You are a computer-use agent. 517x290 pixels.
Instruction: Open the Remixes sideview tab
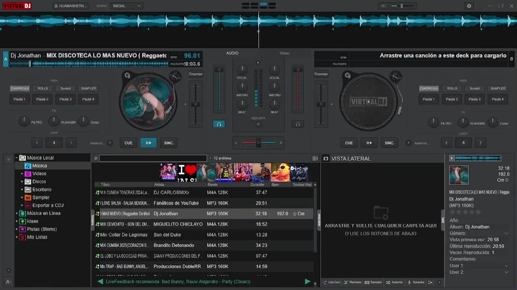click(352, 282)
